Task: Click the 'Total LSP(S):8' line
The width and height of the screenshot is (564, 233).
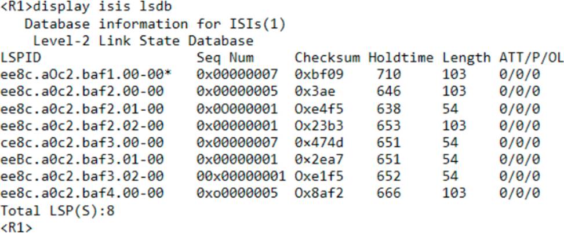Action: (57, 211)
